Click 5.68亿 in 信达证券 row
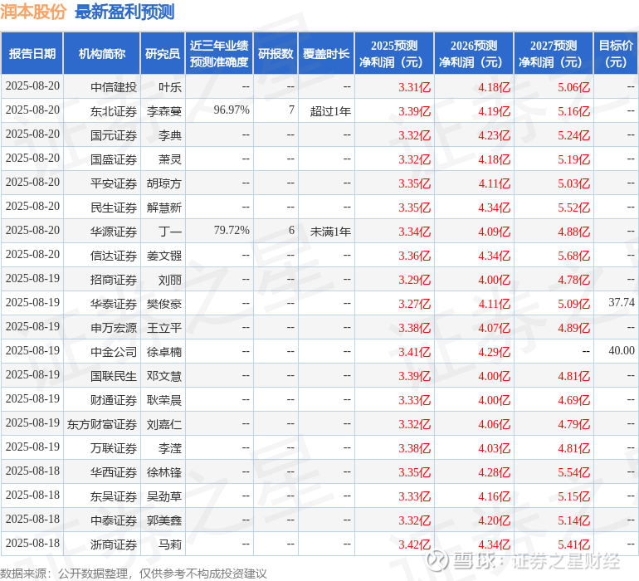 (x=573, y=256)
